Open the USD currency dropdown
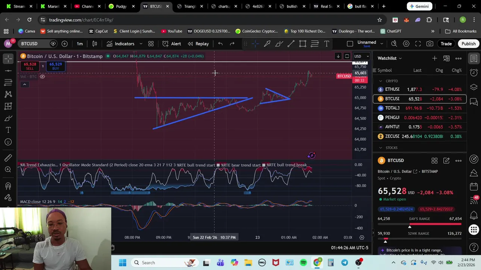 pos(362,56)
